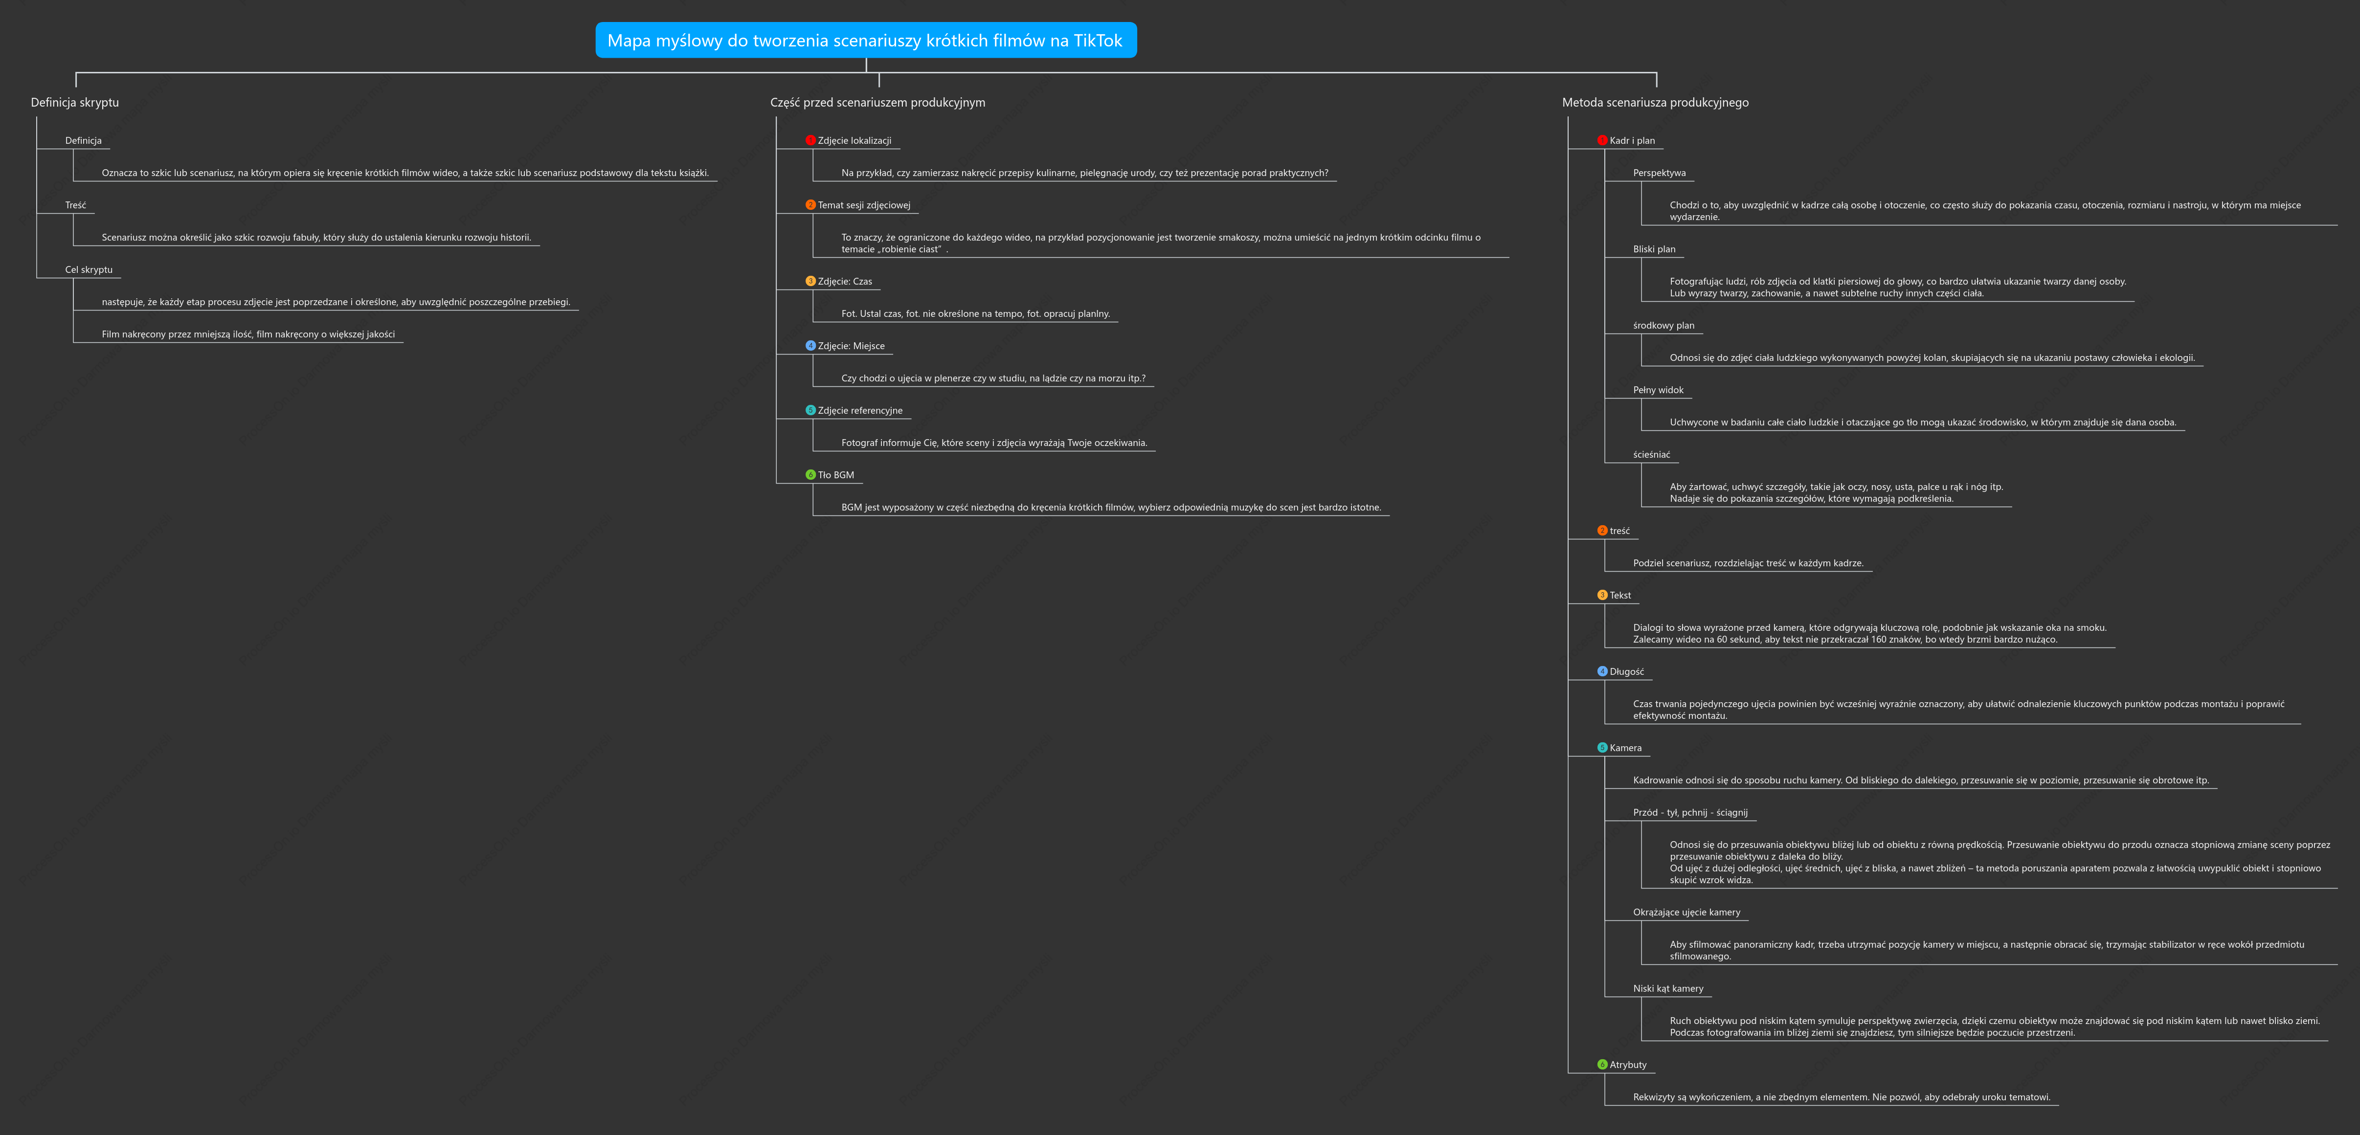Click the orange number 2 marker beside treść
Image resolution: width=2360 pixels, height=1135 pixels.
point(1602,531)
